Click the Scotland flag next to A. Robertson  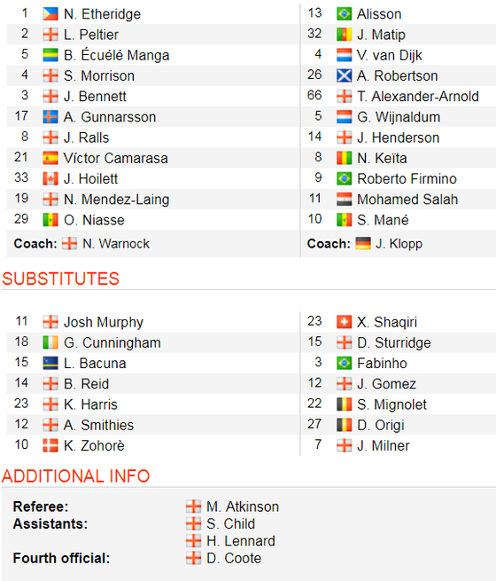344,76
